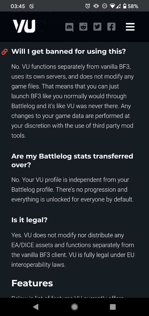Open the Facebook link in header
The height and width of the screenshot is (316, 149).
pyautogui.click(x=111, y=27)
